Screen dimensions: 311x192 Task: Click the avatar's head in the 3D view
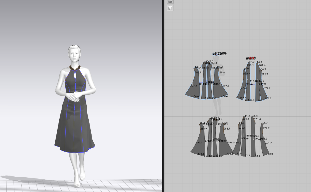point(75,54)
